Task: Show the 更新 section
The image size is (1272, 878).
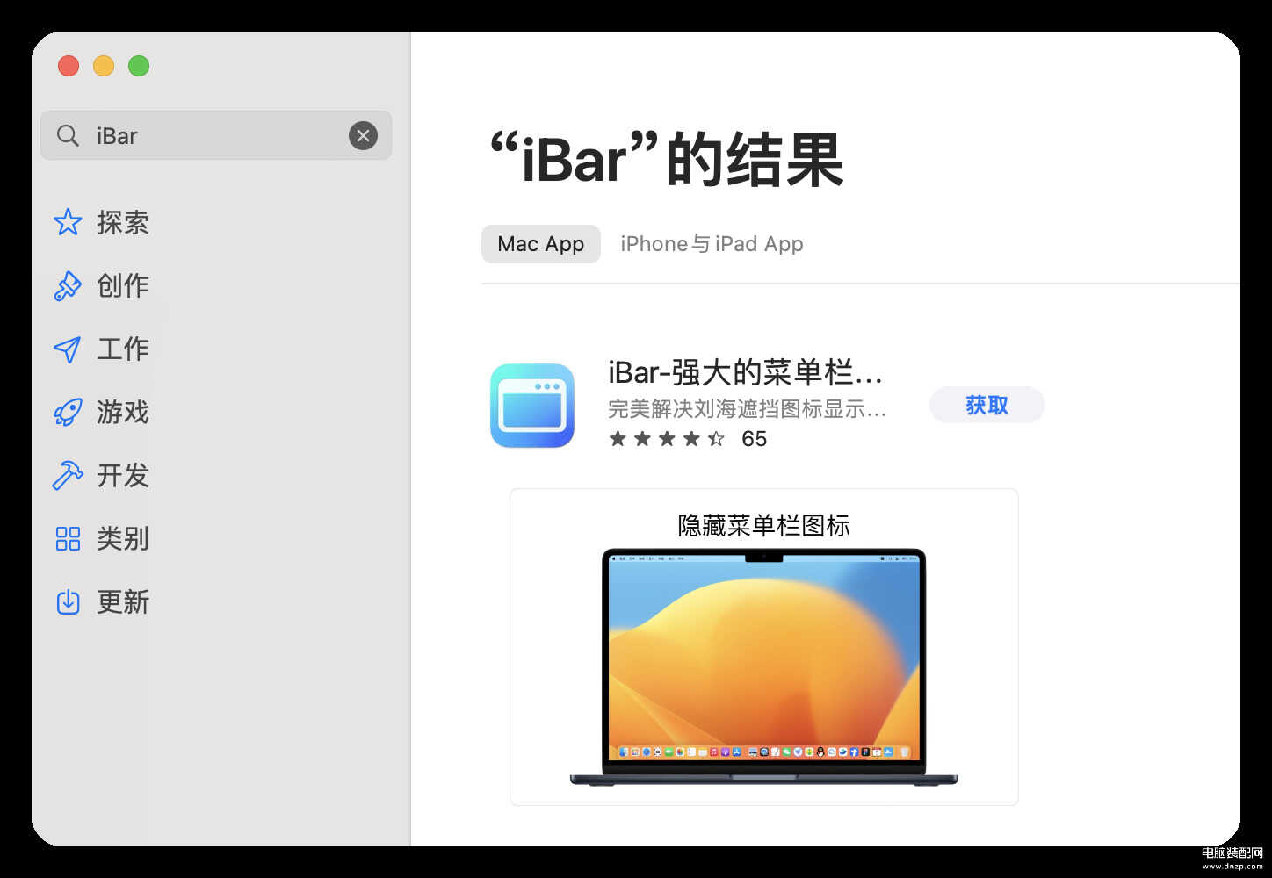Action: coord(123,601)
